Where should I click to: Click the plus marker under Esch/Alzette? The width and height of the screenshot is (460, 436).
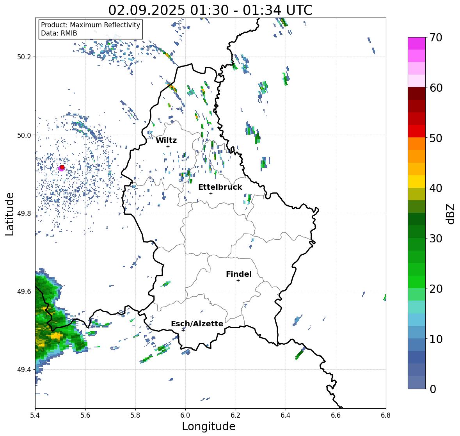(x=183, y=330)
